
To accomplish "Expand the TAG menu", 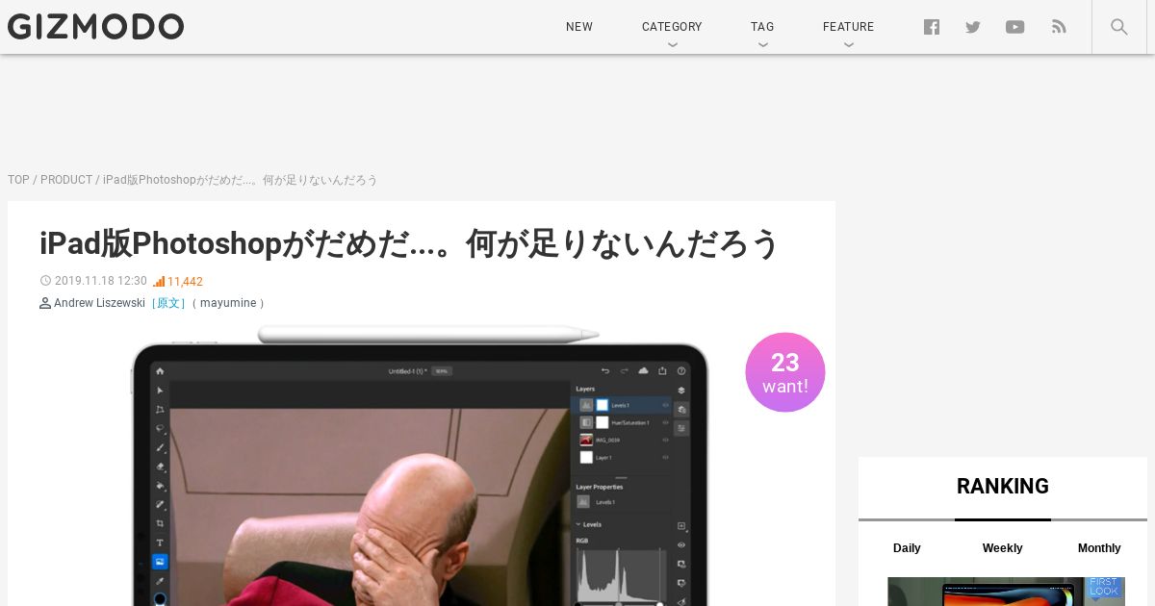I will [x=762, y=27].
